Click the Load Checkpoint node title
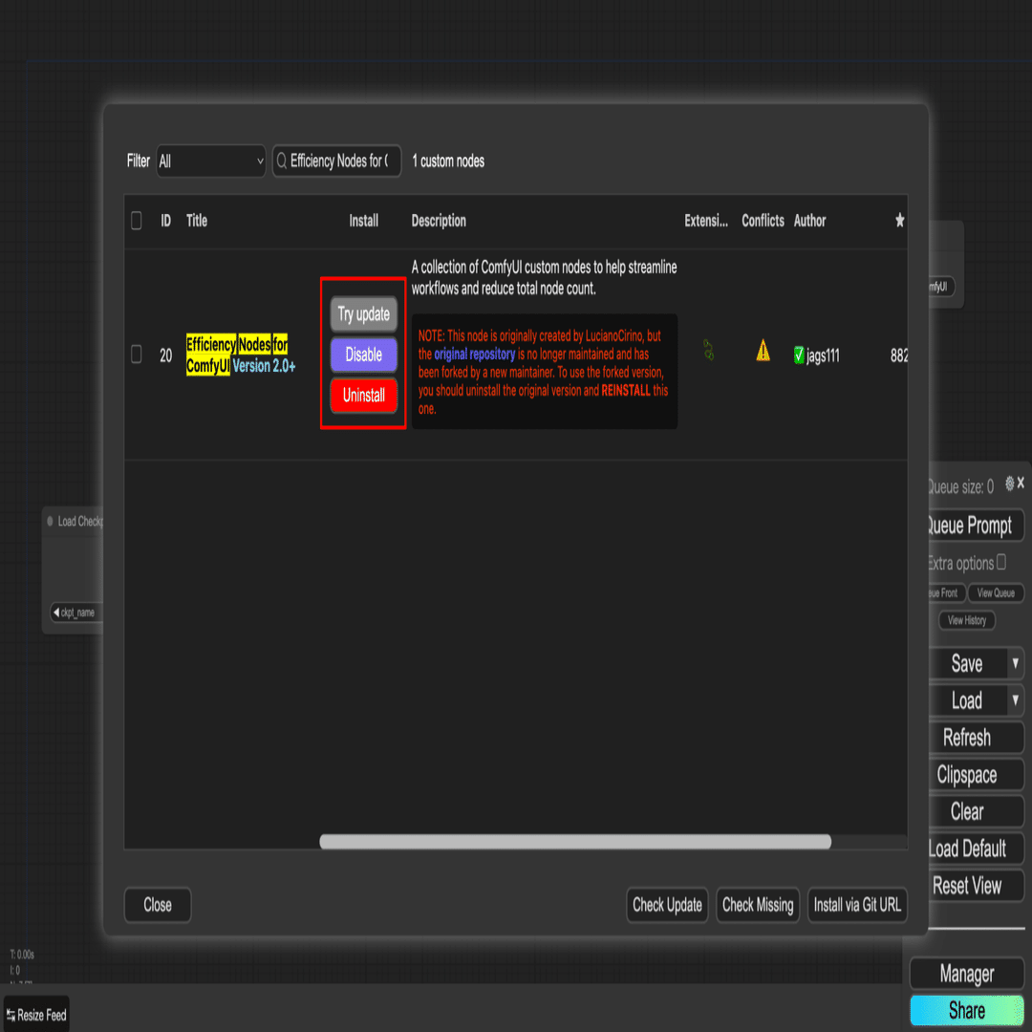Viewport: 1032px width, 1032px height. (79, 522)
